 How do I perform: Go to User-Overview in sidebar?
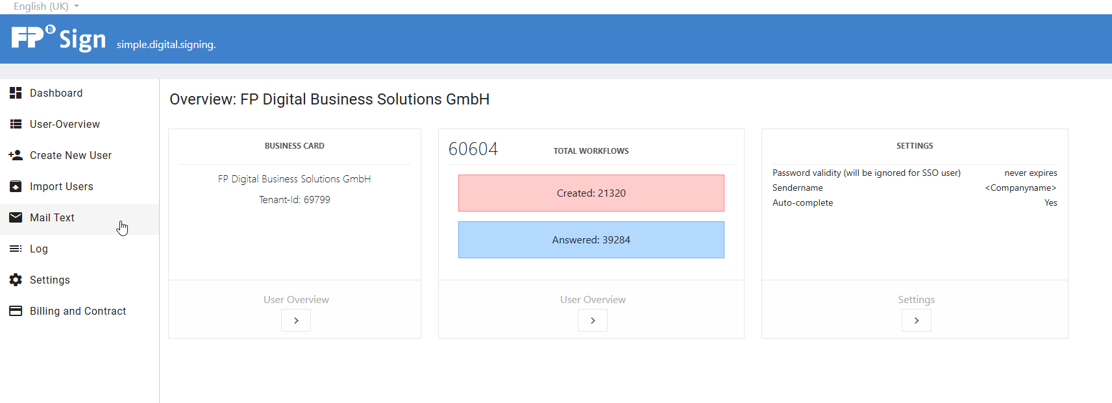[x=79, y=124]
